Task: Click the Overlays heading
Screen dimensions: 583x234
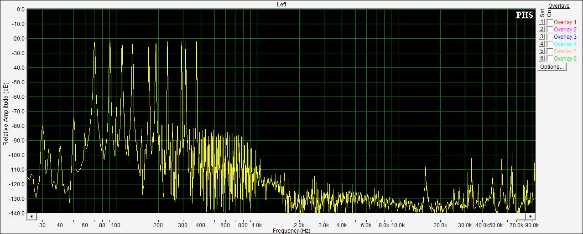Action: click(559, 6)
